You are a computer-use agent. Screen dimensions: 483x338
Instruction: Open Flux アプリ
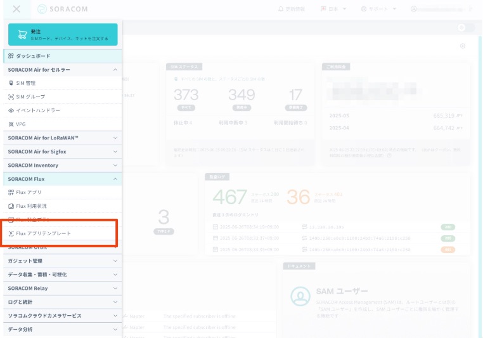point(63,192)
